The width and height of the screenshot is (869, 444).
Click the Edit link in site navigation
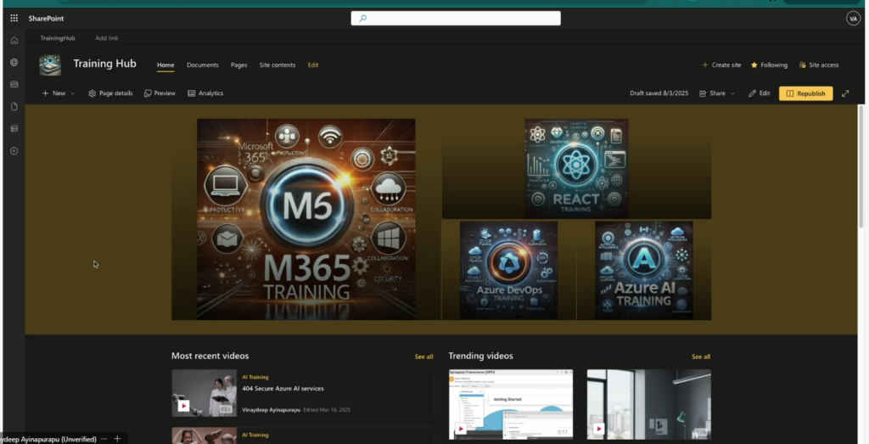pyautogui.click(x=313, y=65)
